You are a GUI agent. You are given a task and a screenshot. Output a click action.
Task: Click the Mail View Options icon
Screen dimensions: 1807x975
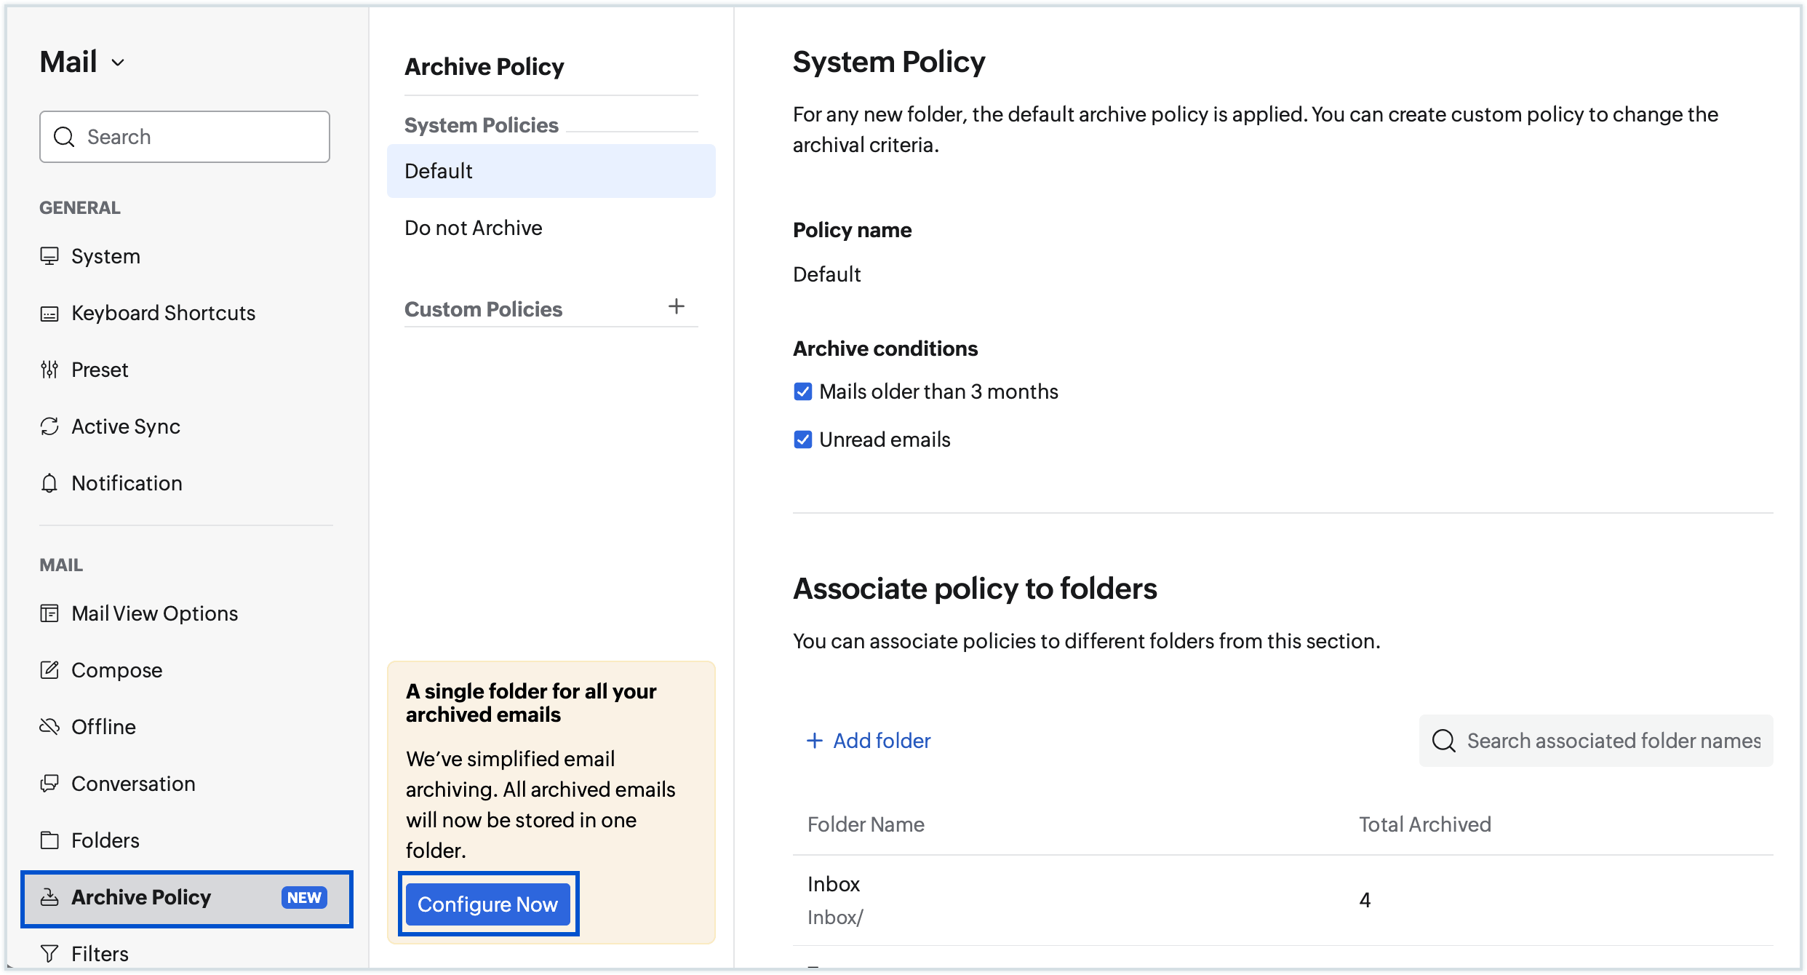coord(49,613)
